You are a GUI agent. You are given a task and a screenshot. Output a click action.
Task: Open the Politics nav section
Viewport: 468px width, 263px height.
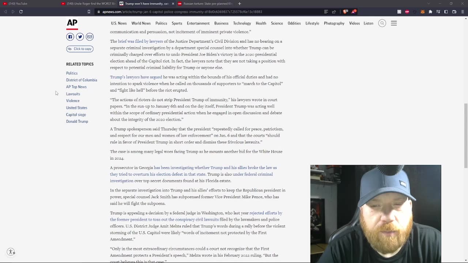161,23
